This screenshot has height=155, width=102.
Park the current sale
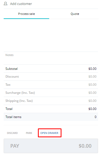29,133
